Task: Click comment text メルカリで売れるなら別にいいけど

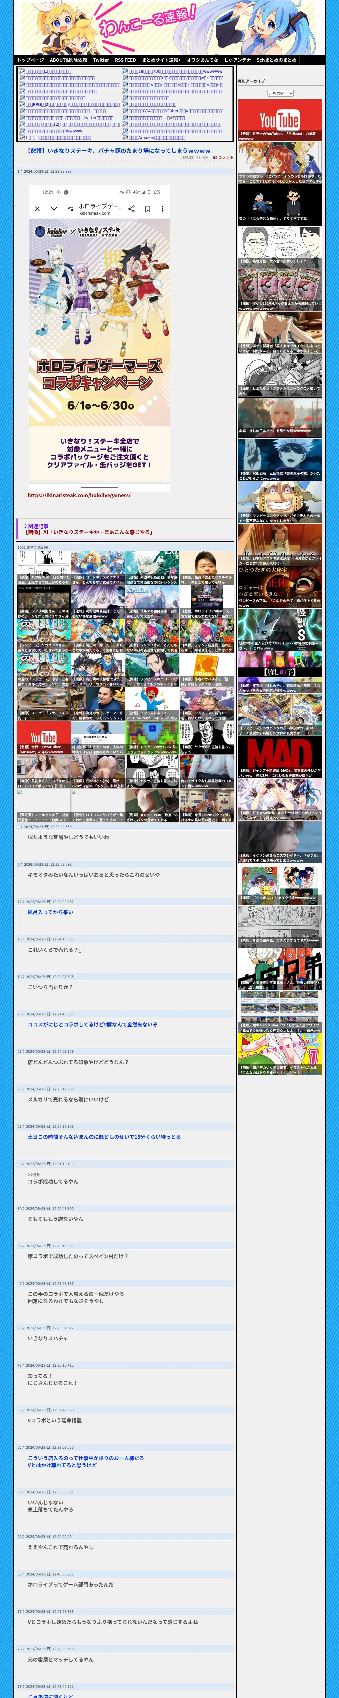Action: pyautogui.click(x=68, y=1099)
